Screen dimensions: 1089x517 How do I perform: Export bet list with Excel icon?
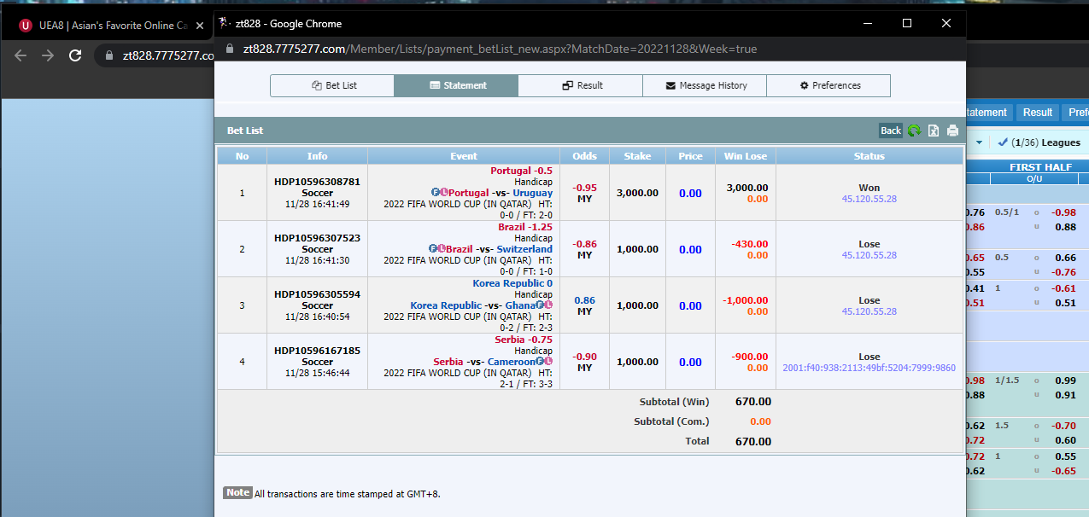tap(934, 131)
